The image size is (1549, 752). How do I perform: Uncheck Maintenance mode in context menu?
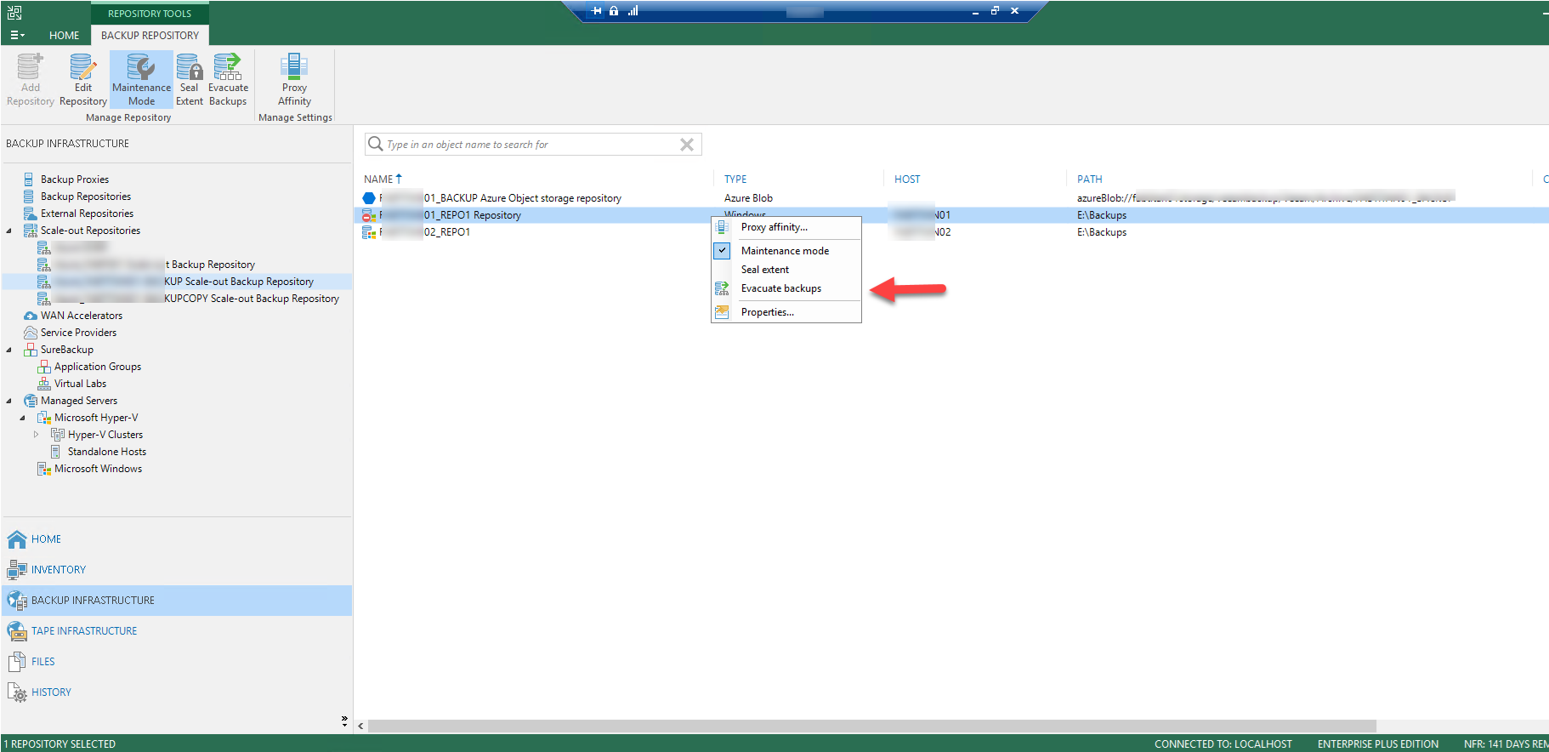pos(784,251)
